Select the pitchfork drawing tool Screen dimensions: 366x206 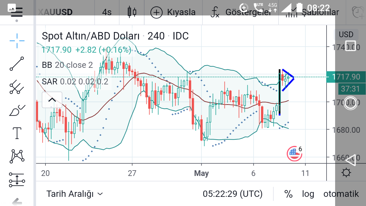point(17,87)
